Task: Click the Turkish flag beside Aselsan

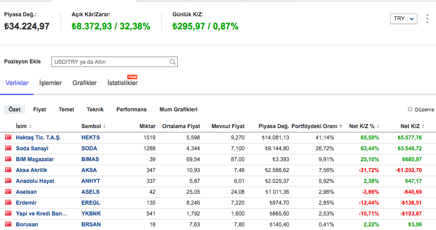Action: [8, 191]
